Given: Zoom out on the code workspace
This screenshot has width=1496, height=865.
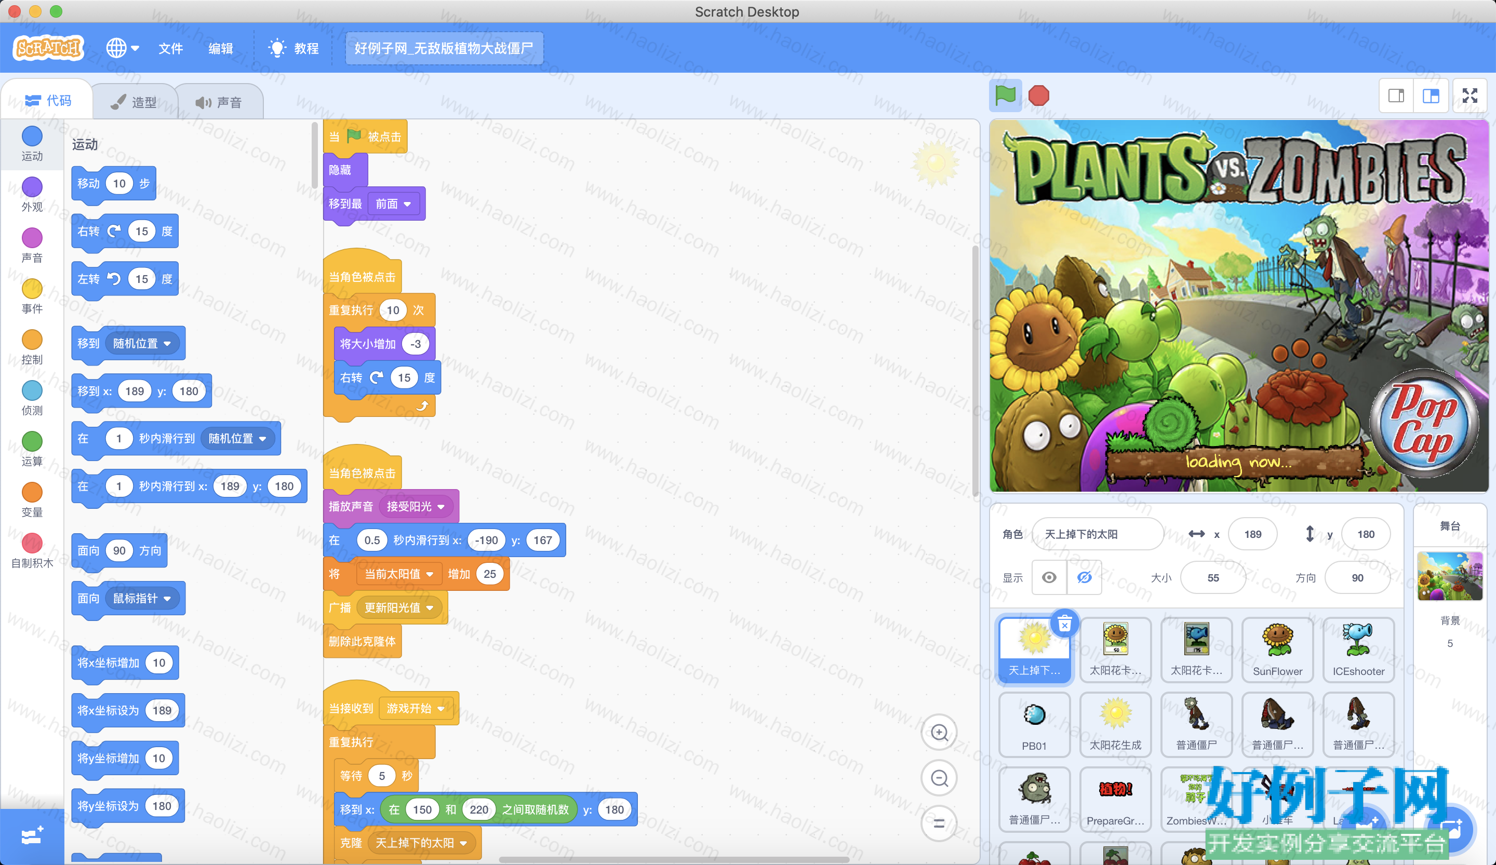Looking at the screenshot, I should pyautogui.click(x=939, y=778).
